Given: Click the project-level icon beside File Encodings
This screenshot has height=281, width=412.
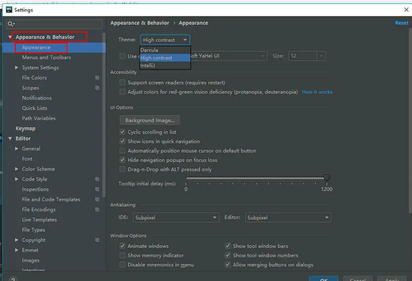Looking at the screenshot, I should tap(97, 210).
